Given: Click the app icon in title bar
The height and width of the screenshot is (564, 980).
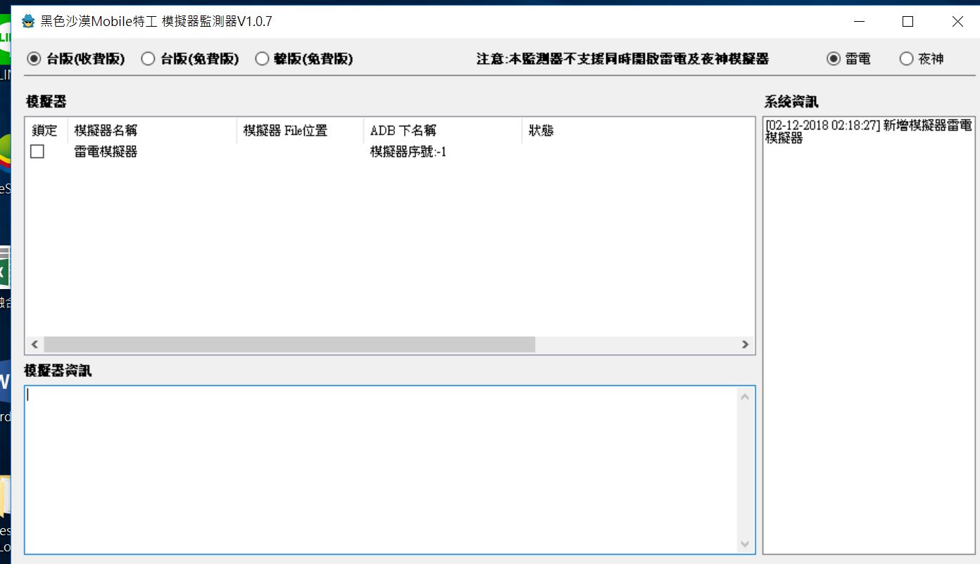Looking at the screenshot, I should 28,21.
